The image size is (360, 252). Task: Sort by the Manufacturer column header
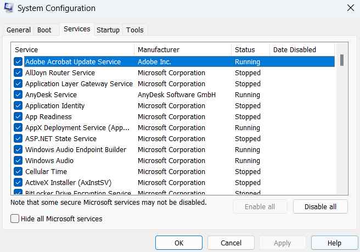[183, 49]
